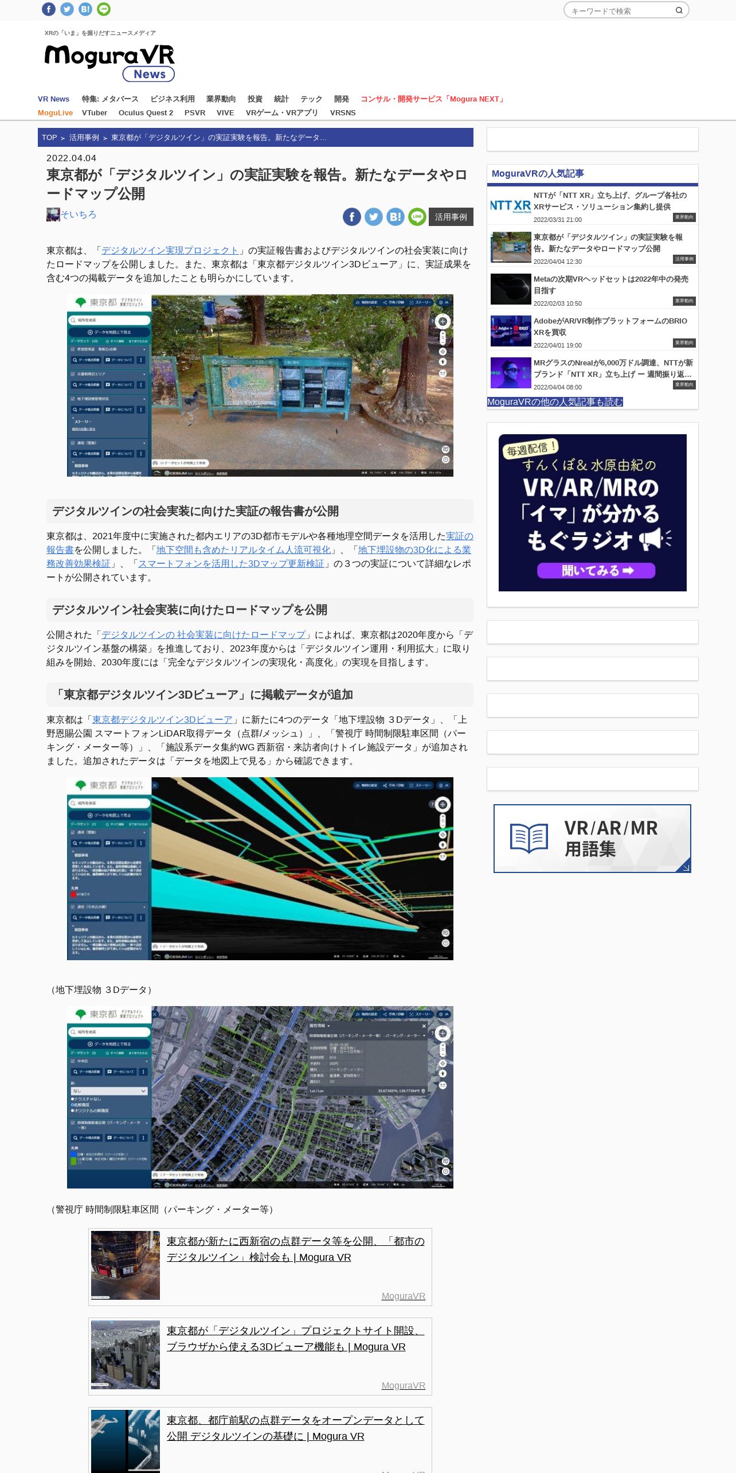Image resolution: width=736 pixels, height=1473 pixels.
Task: Open the MoguraVR News logo
Action: coord(110,63)
